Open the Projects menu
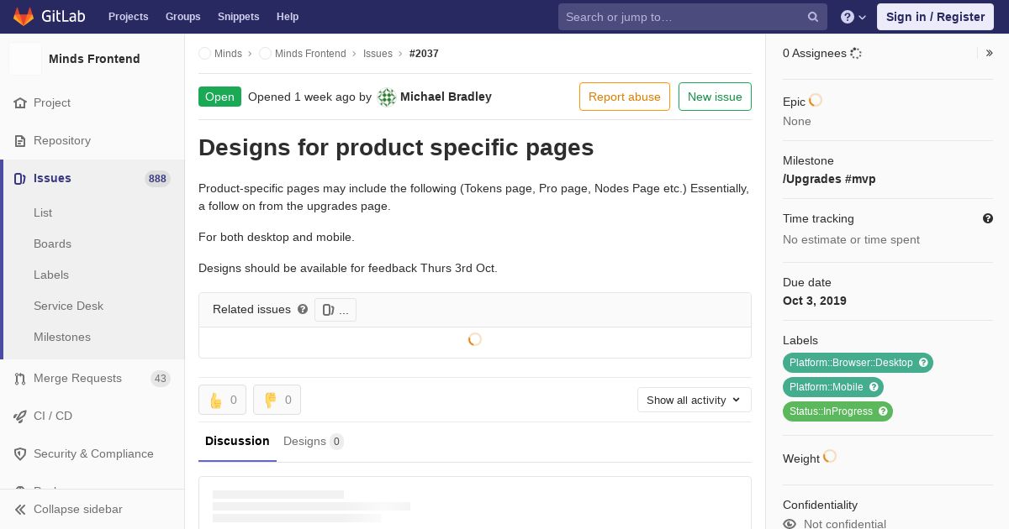 (x=129, y=17)
